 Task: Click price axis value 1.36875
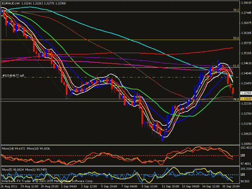(246, 23)
